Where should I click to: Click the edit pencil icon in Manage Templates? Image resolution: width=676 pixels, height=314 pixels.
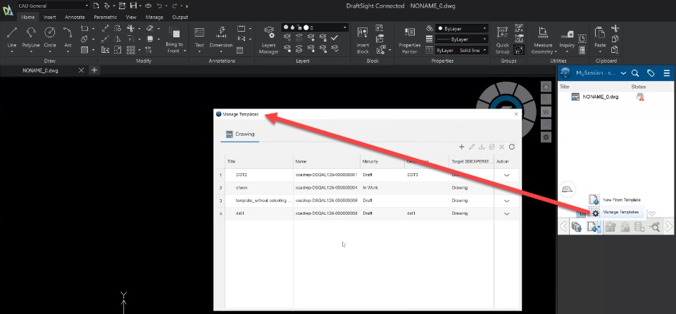pos(472,147)
